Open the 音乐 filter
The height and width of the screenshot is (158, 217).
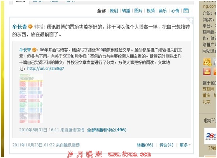tap(163, 10)
